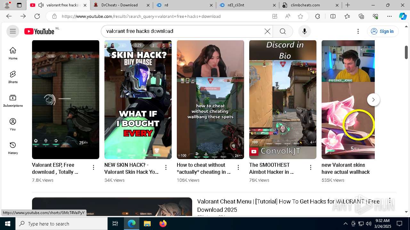Screen dimensions: 410x230
Task: Toggle Edge split screen view
Action: 333,16
